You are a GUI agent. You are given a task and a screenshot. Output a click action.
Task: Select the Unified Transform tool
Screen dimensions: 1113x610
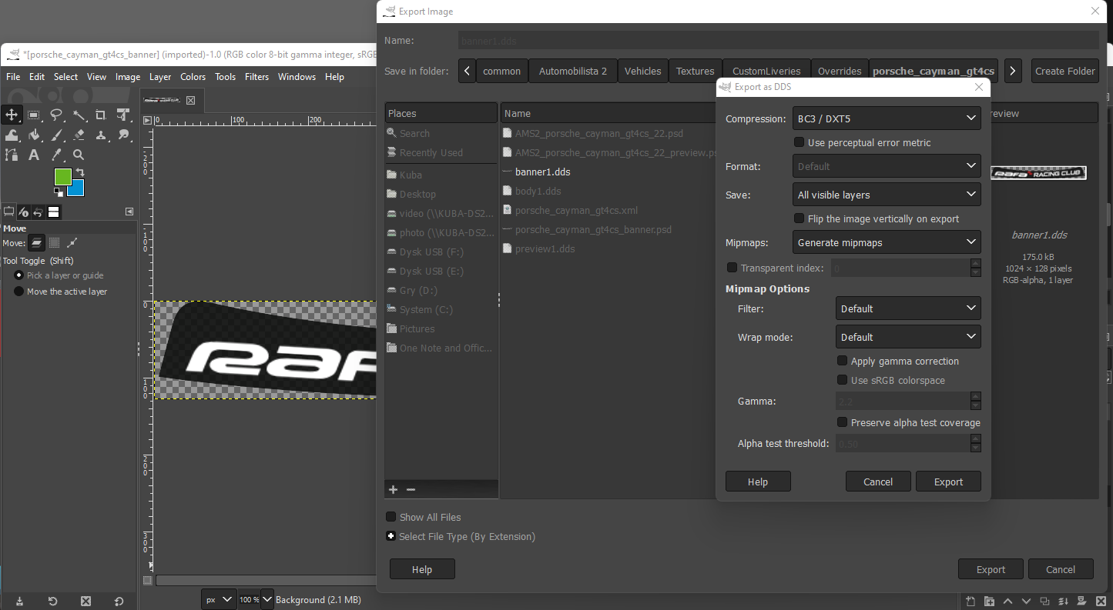123,115
